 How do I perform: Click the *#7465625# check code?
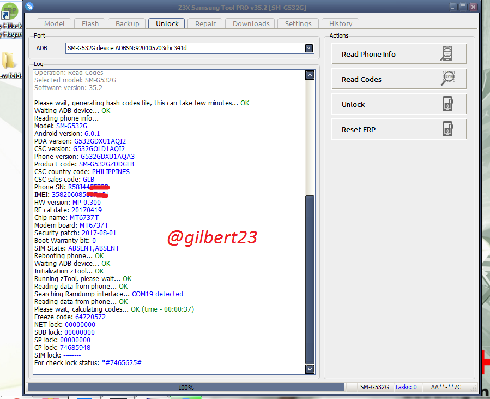coord(122,362)
